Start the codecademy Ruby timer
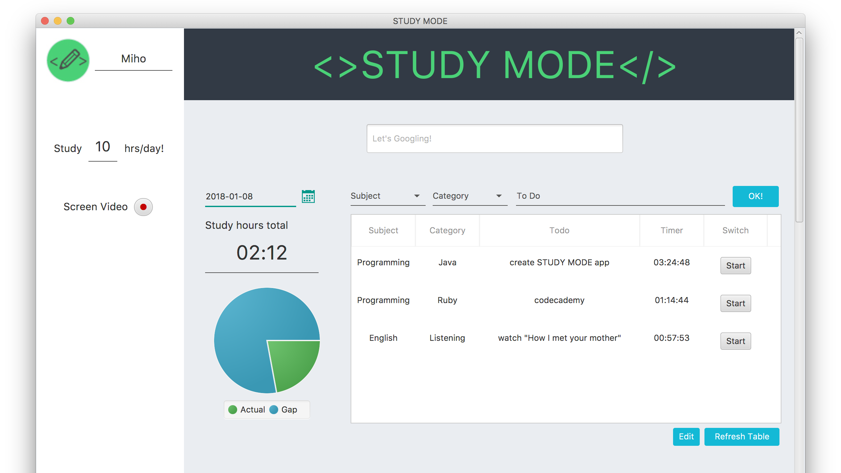Image resolution: width=841 pixels, height=473 pixels. pos(736,303)
